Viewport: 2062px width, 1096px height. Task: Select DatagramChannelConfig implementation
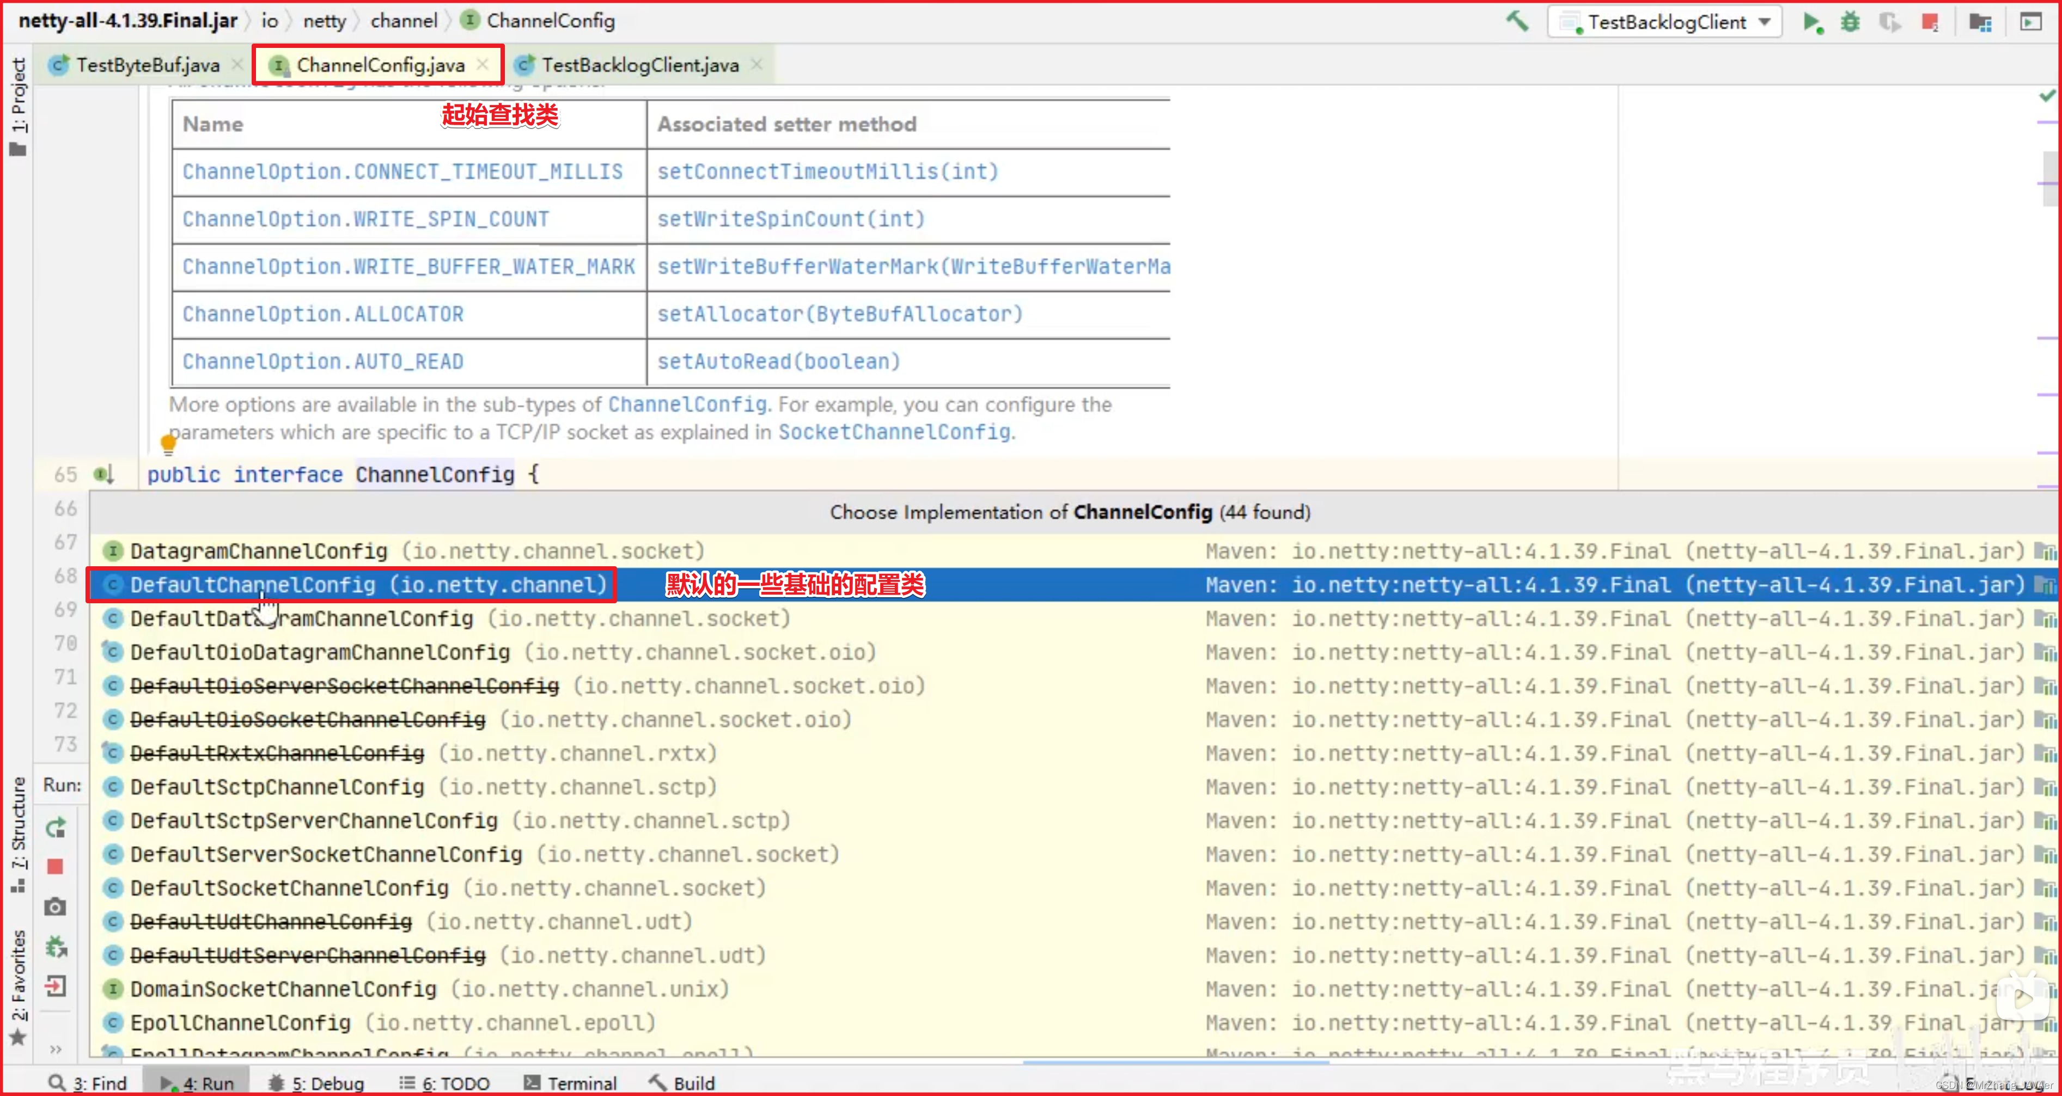[1072, 551]
